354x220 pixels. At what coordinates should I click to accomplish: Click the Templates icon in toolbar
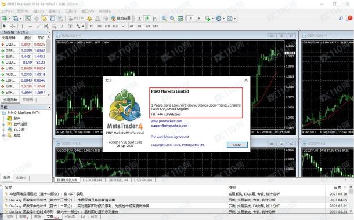[230, 19]
